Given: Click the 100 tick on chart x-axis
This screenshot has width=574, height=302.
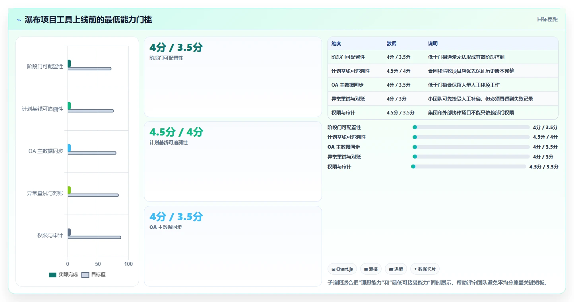Looking at the screenshot, I should [128, 264].
